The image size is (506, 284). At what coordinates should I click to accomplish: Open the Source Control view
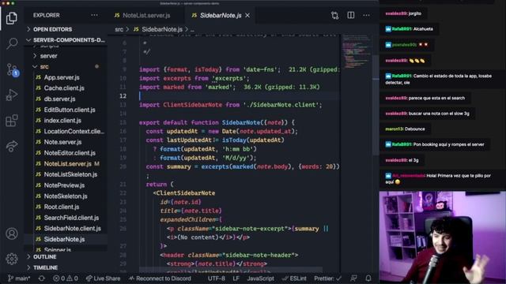[x=13, y=69]
